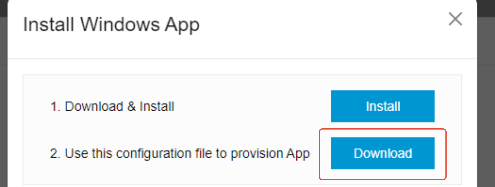Click the word "Windows" in the title

120,24
